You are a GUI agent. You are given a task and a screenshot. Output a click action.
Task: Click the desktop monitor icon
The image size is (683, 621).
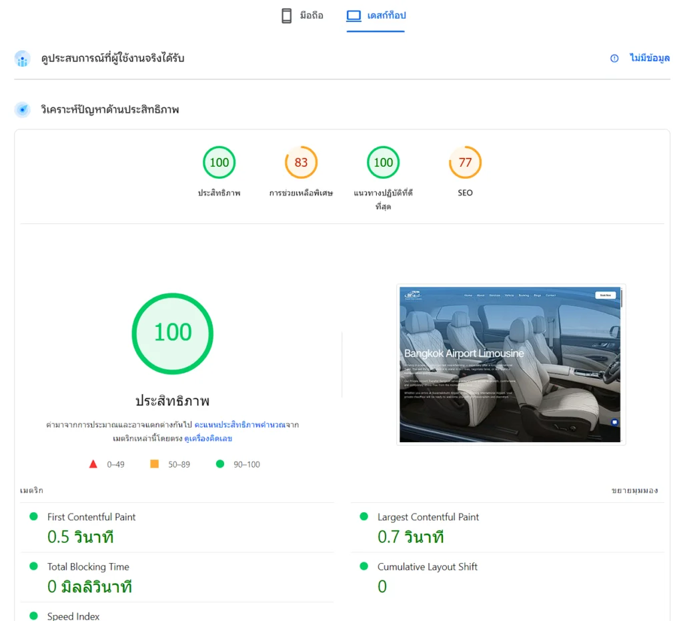[354, 16]
